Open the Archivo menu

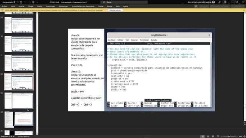click(4, 7)
